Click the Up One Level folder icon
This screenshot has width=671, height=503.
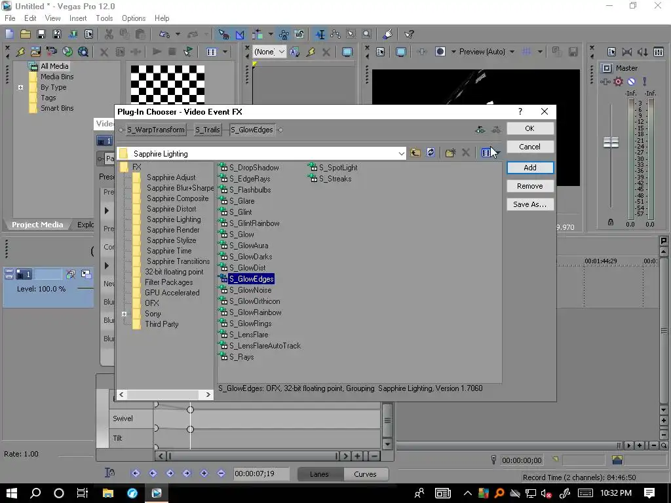click(x=415, y=153)
